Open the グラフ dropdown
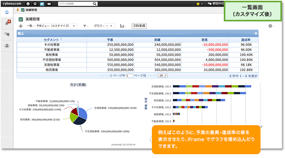 click(109, 26)
